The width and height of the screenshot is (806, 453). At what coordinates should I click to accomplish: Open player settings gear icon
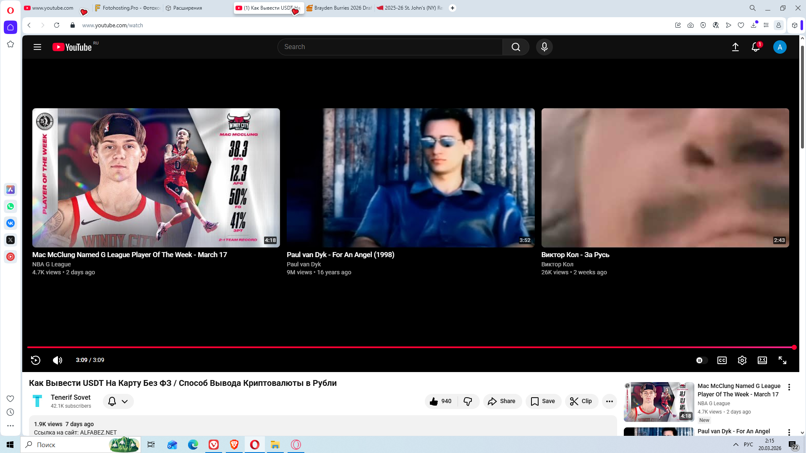coord(742,360)
